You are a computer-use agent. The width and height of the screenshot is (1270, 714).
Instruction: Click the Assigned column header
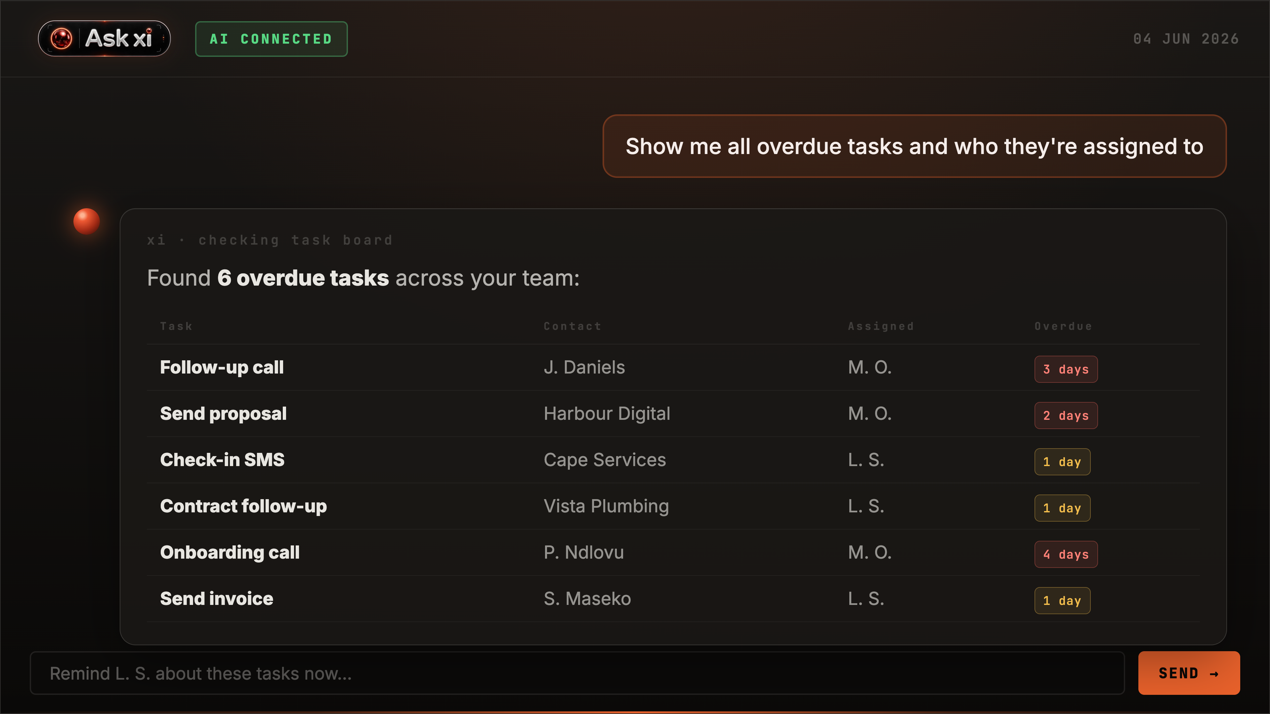pos(881,326)
